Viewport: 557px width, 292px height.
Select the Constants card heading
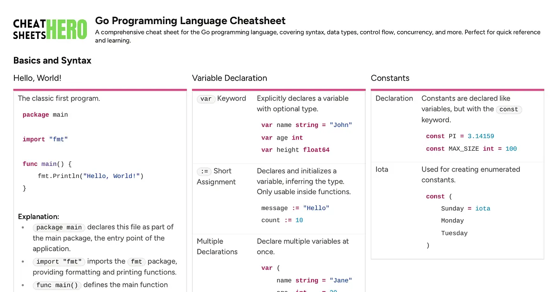point(390,78)
